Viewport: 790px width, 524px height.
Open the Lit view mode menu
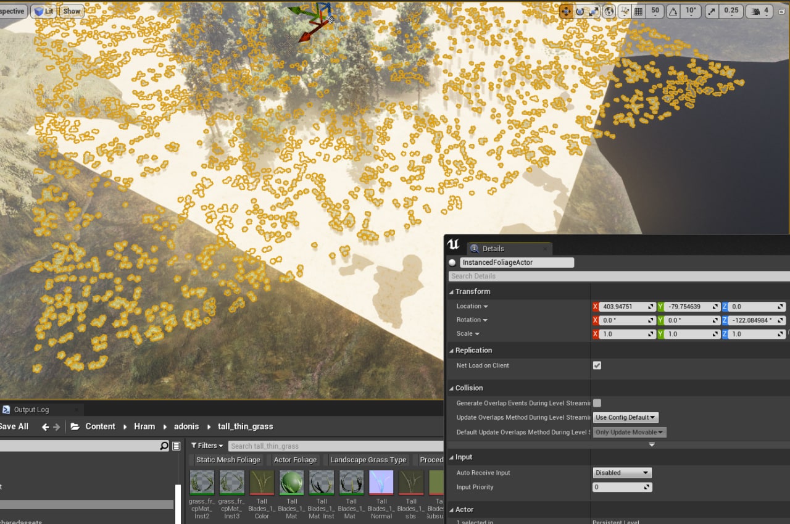click(x=43, y=11)
